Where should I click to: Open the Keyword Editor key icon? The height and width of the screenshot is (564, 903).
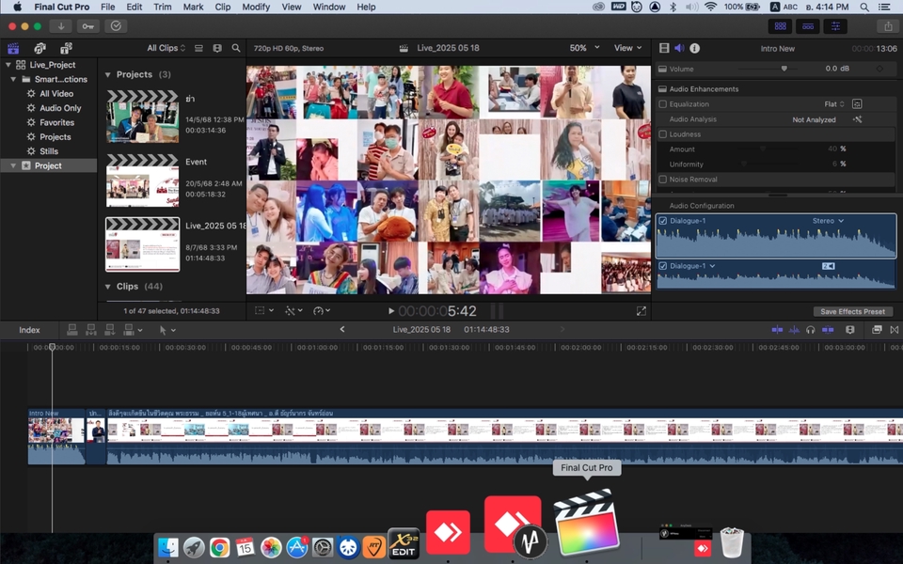point(88,25)
